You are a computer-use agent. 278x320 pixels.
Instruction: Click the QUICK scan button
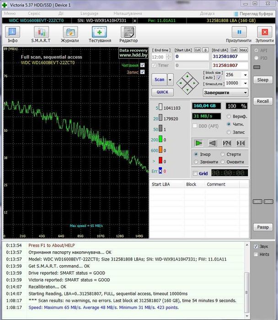162,92
